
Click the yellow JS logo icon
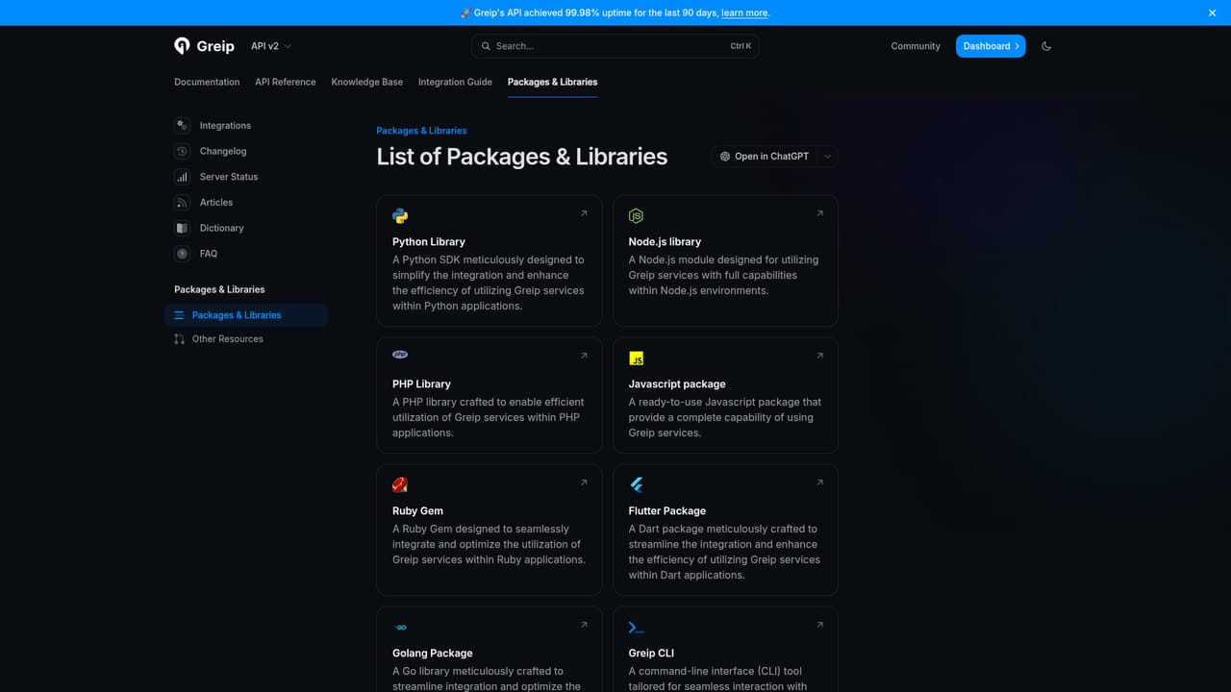637,358
